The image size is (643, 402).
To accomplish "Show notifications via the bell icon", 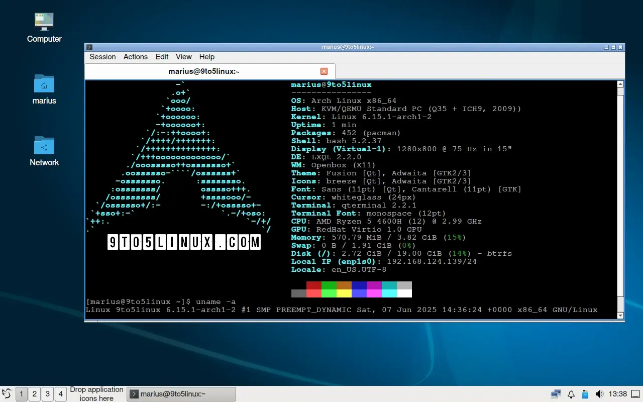I will click(x=571, y=394).
